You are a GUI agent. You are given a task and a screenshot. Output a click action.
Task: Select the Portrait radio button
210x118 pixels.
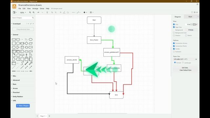pos(175,63)
